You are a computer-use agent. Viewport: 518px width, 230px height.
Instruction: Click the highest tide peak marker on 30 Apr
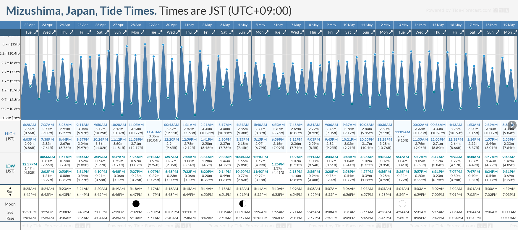coord(163,45)
